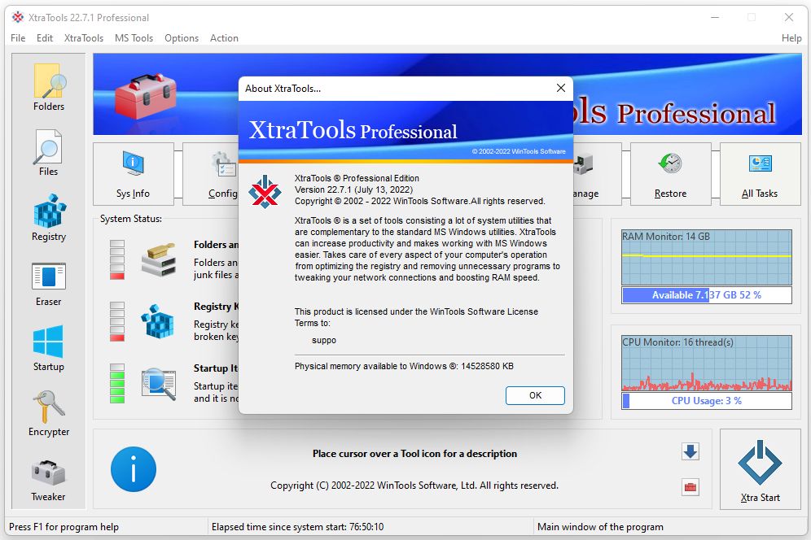811x540 pixels.
Task: Close the About XtraTools dialog
Action: [561, 89]
